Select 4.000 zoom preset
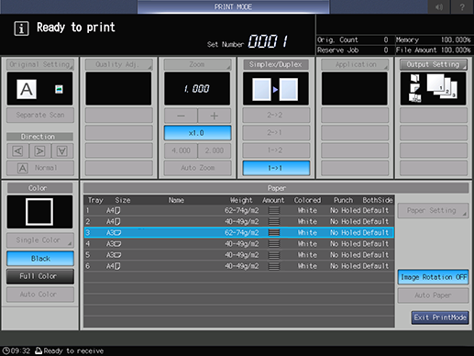 (x=181, y=150)
